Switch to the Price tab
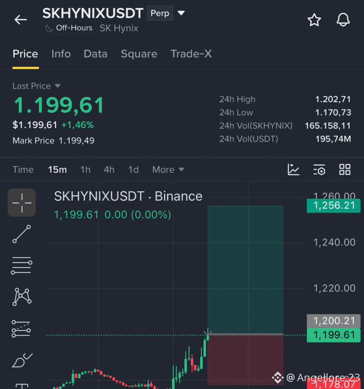Viewport: 364px width, 389px height. pos(25,54)
